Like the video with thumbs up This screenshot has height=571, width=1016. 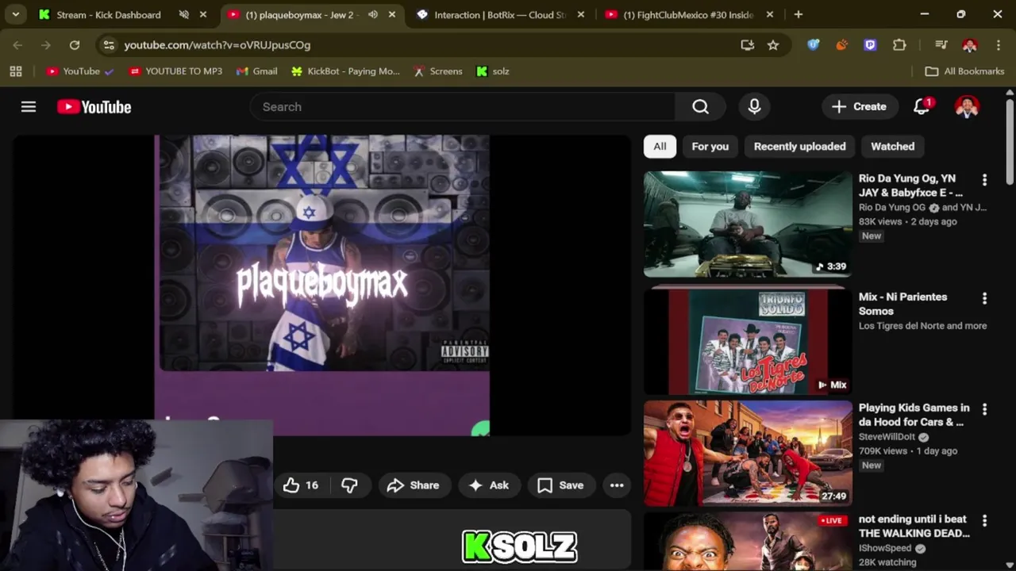click(301, 485)
